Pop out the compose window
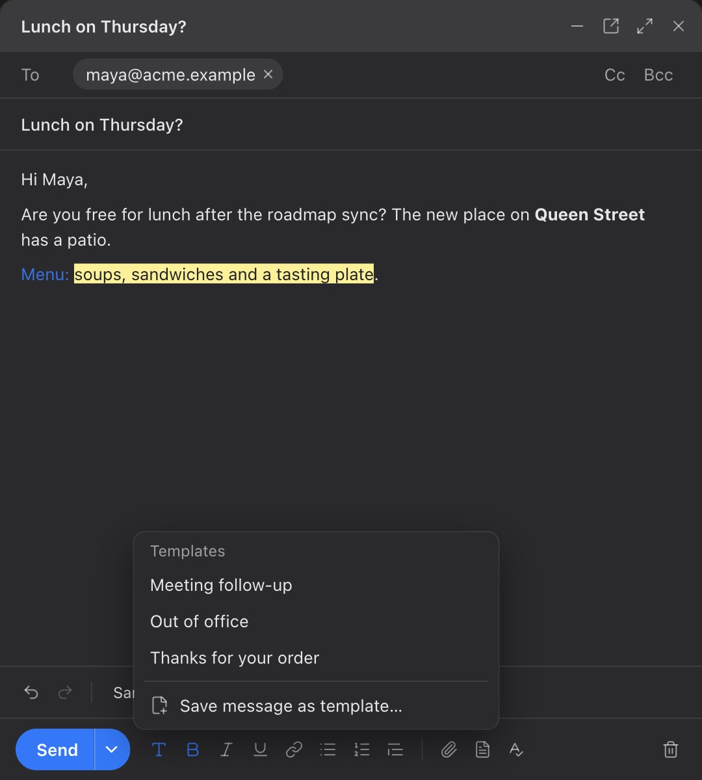This screenshot has width=702, height=780. point(611,26)
